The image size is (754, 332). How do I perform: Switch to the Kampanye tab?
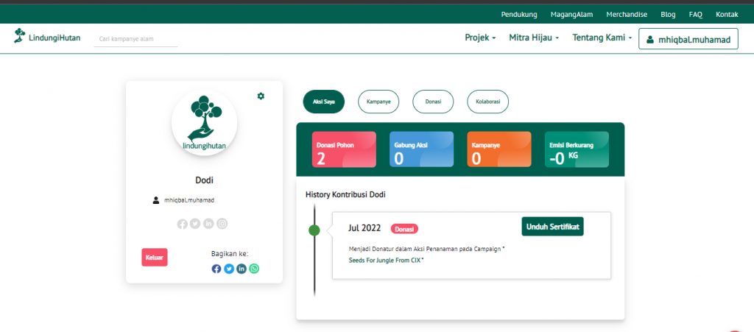378,102
